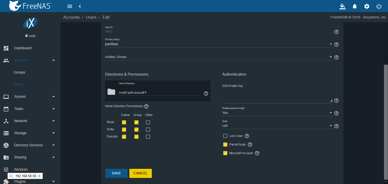Toggle the hamburger menu icon
The height and width of the screenshot is (184, 388).
pyautogui.click(x=70, y=6)
